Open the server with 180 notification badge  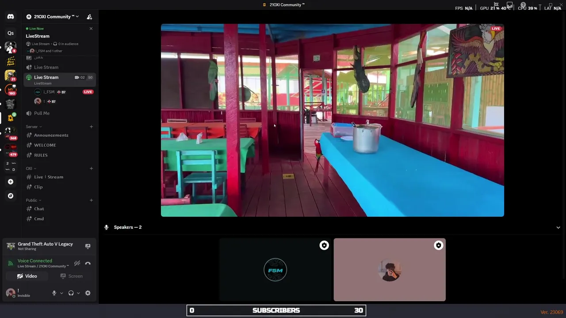(11, 90)
